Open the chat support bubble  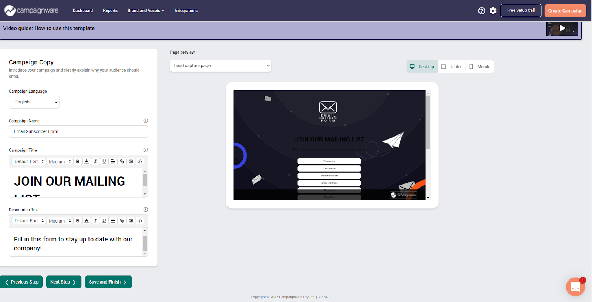click(x=575, y=286)
